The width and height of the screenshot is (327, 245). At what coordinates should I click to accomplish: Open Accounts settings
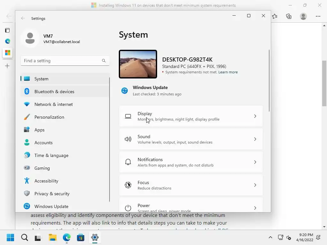click(65, 143)
